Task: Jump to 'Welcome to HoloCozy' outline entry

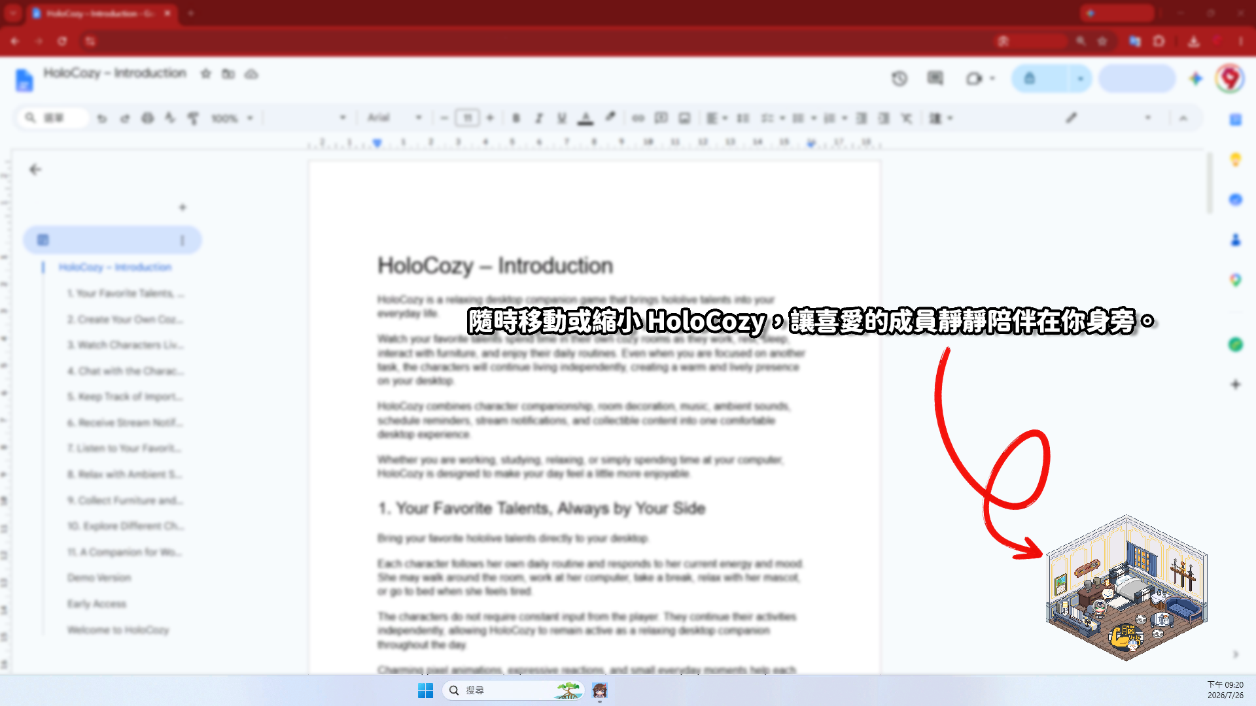Action: point(118,630)
